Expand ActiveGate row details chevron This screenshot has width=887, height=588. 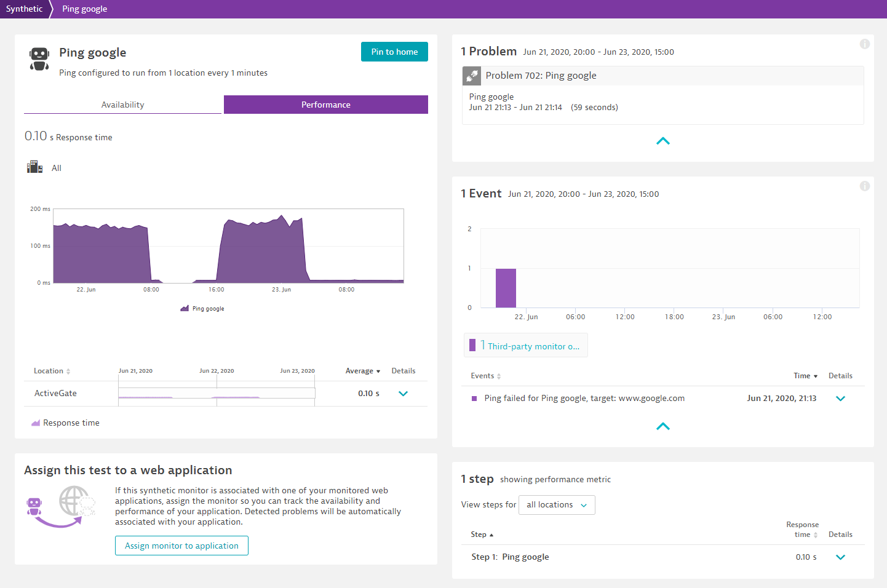point(403,393)
